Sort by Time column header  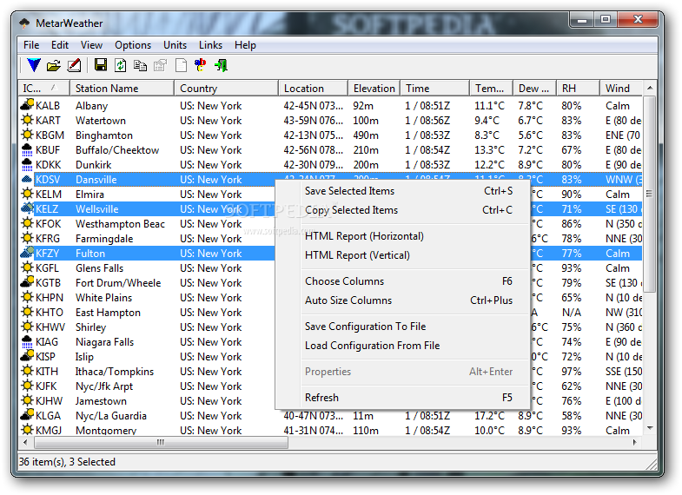pyautogui.click(x=435, y=89)
